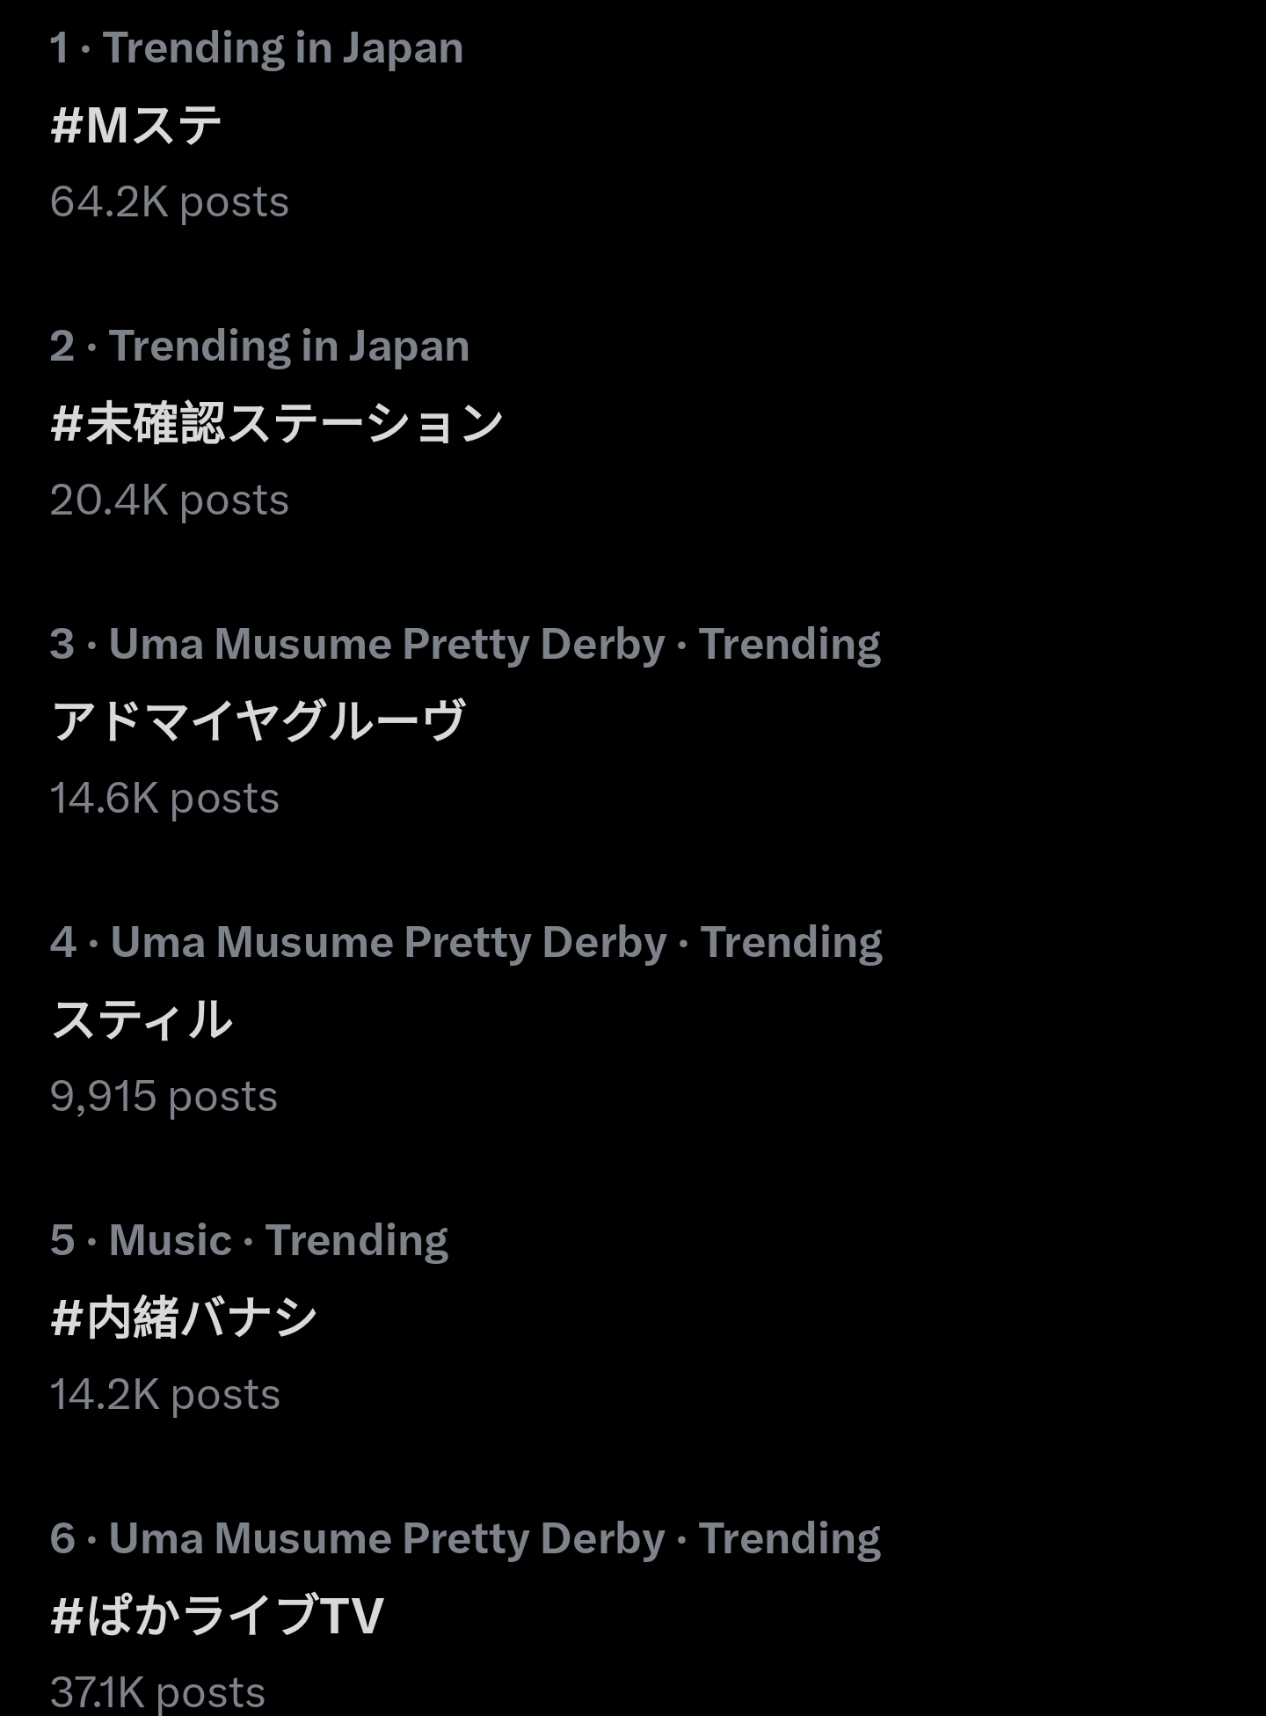Open the アドマイヤグルーヴ trending topic
Image resolution: width=1266 pixels, height=1716 pixels.
point(258,721)
